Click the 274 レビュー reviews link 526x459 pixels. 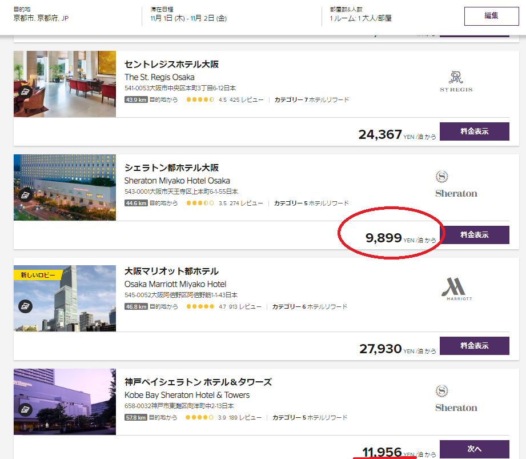[x=246, y=203]
